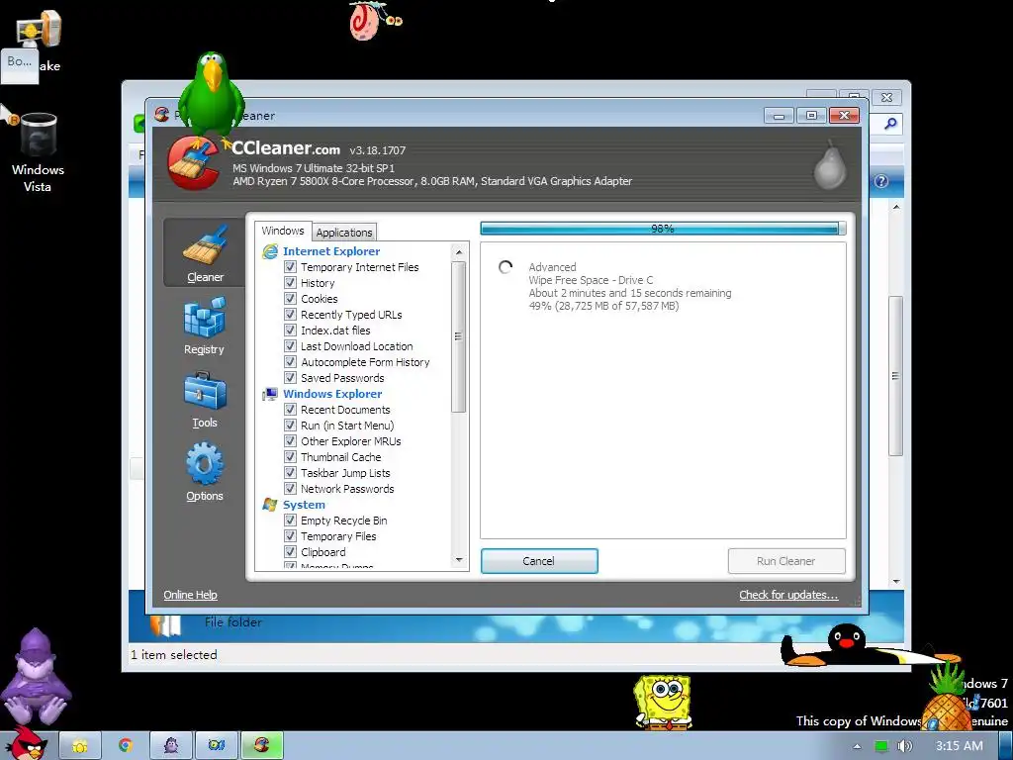1013x760 pixels.
Task: Click the SpongeBob desktop character
Action: click(662, 702)
